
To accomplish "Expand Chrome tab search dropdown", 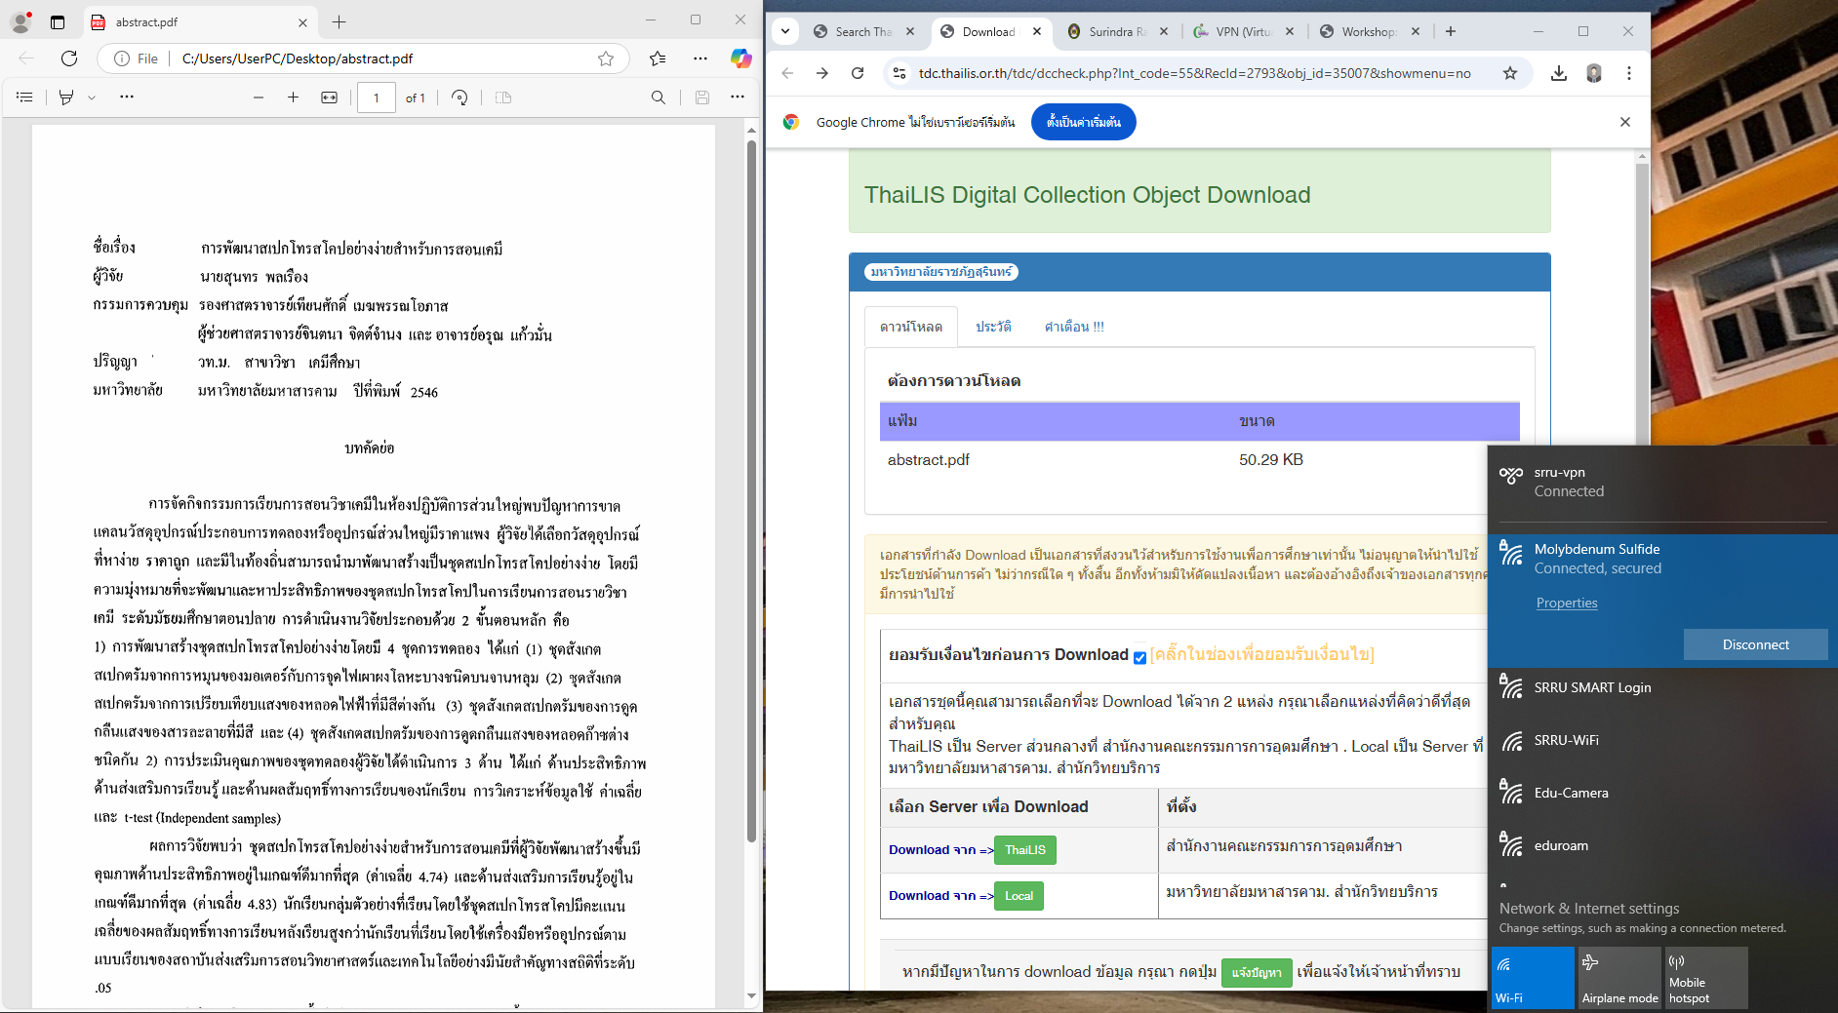I will tap(785, 31).
